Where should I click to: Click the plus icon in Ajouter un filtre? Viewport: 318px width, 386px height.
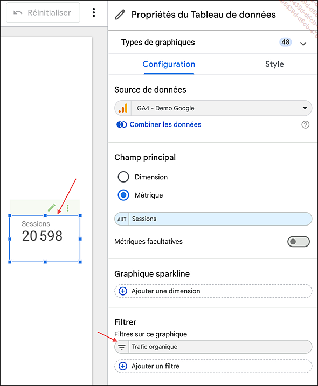point(123,366)
